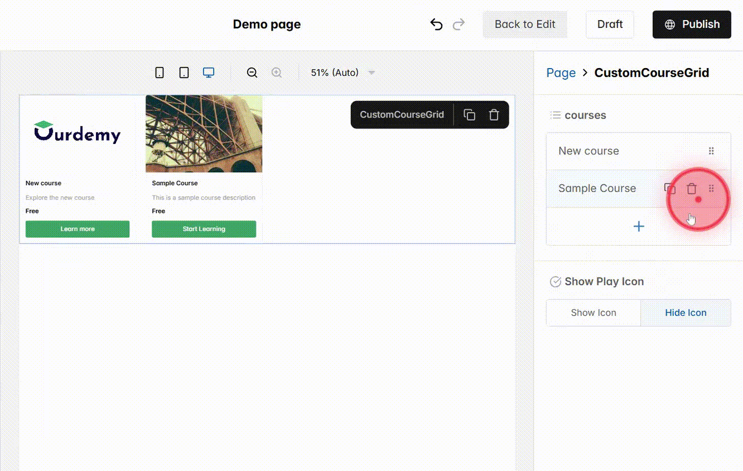743x471 pixels.
Task: Duplicate the CustomCourseGrid block
Action: [x=469, y=115]
